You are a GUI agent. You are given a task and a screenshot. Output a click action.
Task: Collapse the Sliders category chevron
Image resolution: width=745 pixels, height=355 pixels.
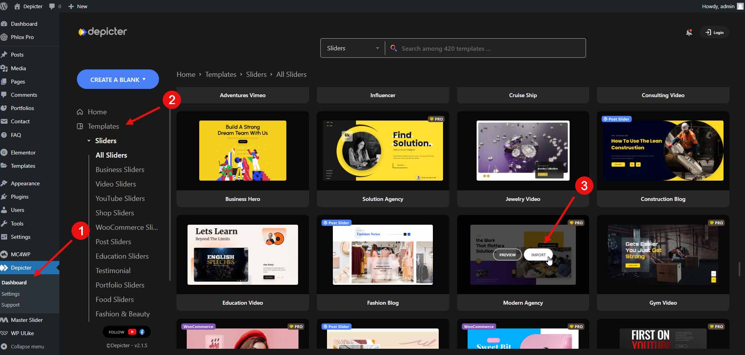[x=89, y=140]
